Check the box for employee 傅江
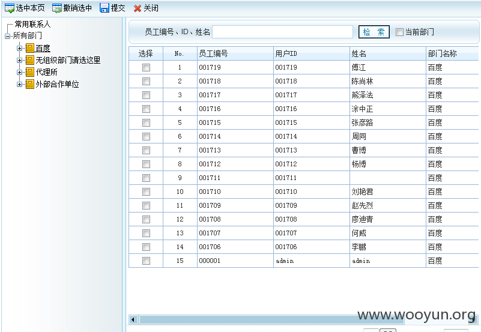The width and height of the screenshot is (481, 332). 146,67
